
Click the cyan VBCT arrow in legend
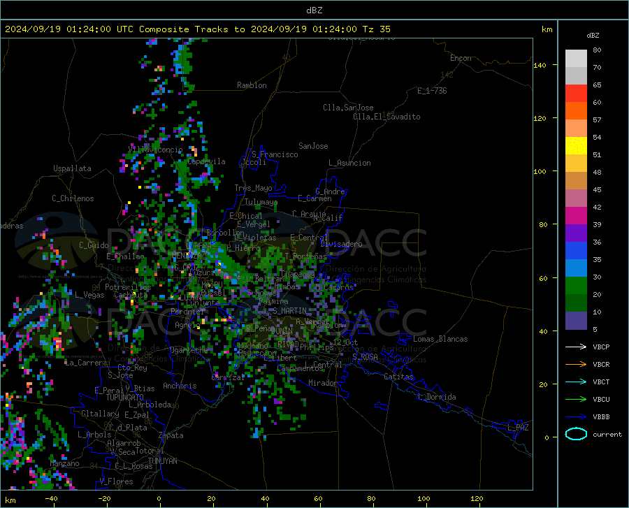coord(576,382)
